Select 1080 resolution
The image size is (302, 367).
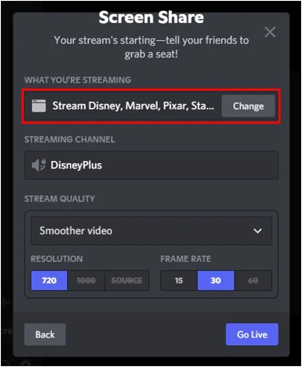point(86,280)
